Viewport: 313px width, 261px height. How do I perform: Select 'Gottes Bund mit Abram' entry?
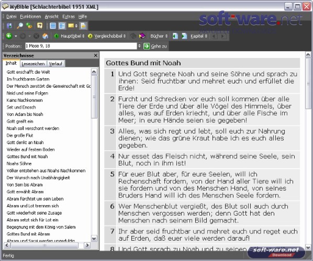(x=28, y=234)
